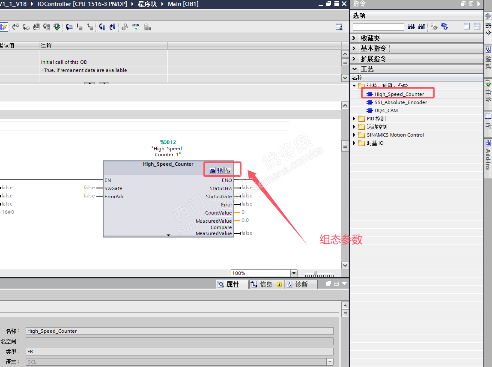Image resolution: width=492 pixels, height=367 pixels.
Task: Click the blue version update icon in options
Action: tap(444, 27)
